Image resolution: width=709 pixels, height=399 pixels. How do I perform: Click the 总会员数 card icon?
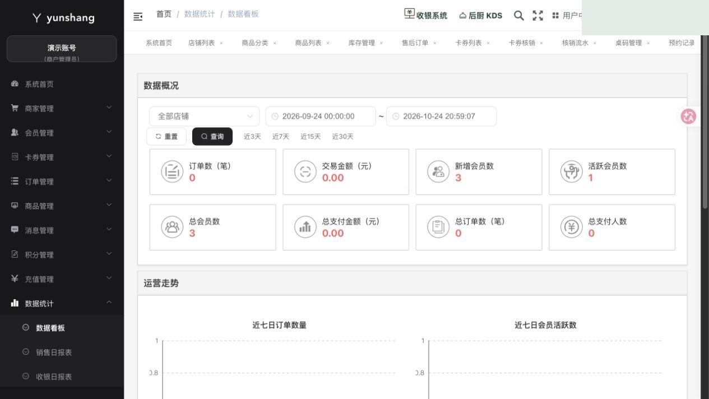point(172,227)
